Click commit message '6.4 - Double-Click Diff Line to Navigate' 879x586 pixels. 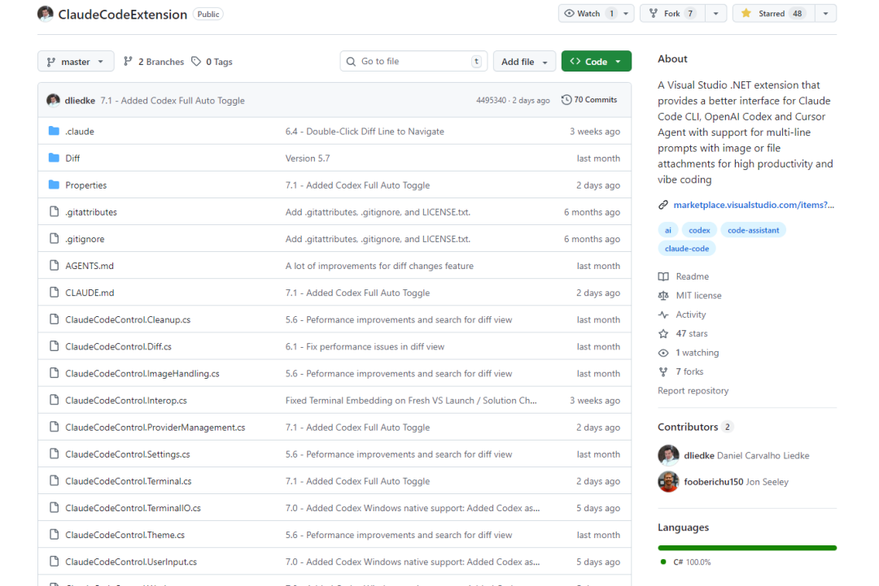point(365,132)
